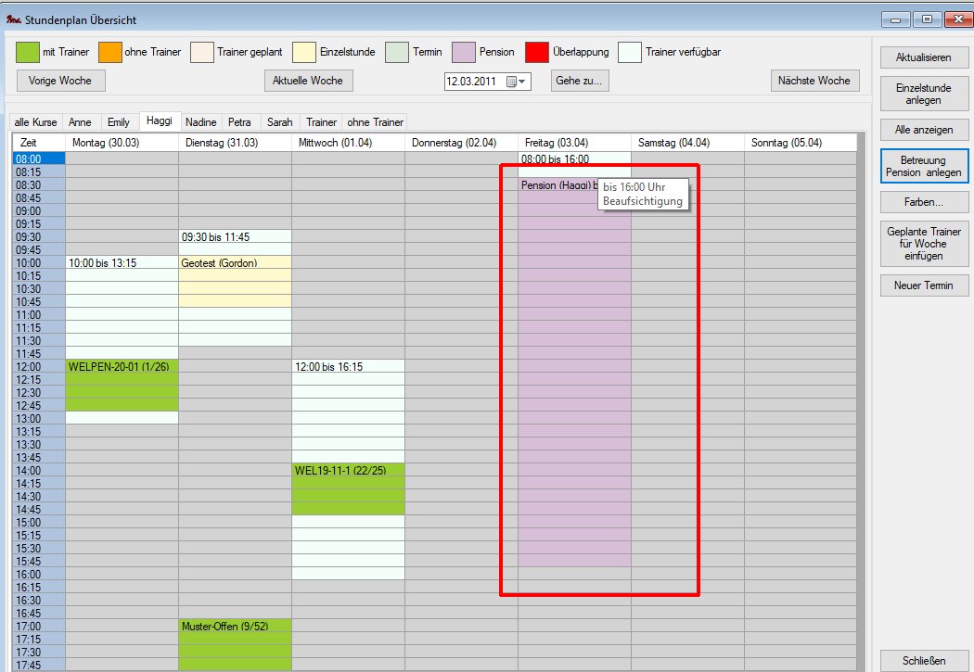Click the red Überlappung color swatch
974x672 pixels.
point(536,52)
